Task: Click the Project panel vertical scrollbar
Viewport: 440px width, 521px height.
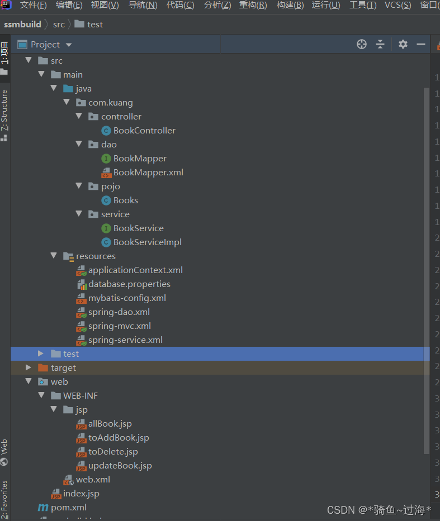Action: (427, 270)
